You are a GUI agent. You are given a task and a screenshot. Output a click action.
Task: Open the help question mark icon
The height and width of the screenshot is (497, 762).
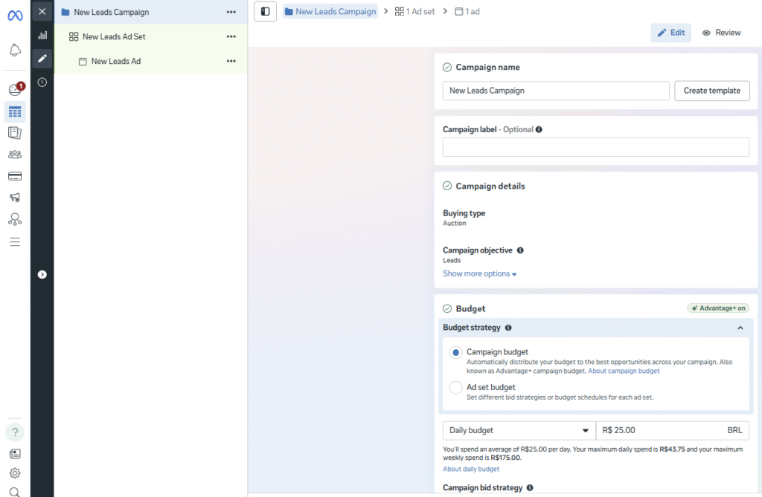point(15,432)
